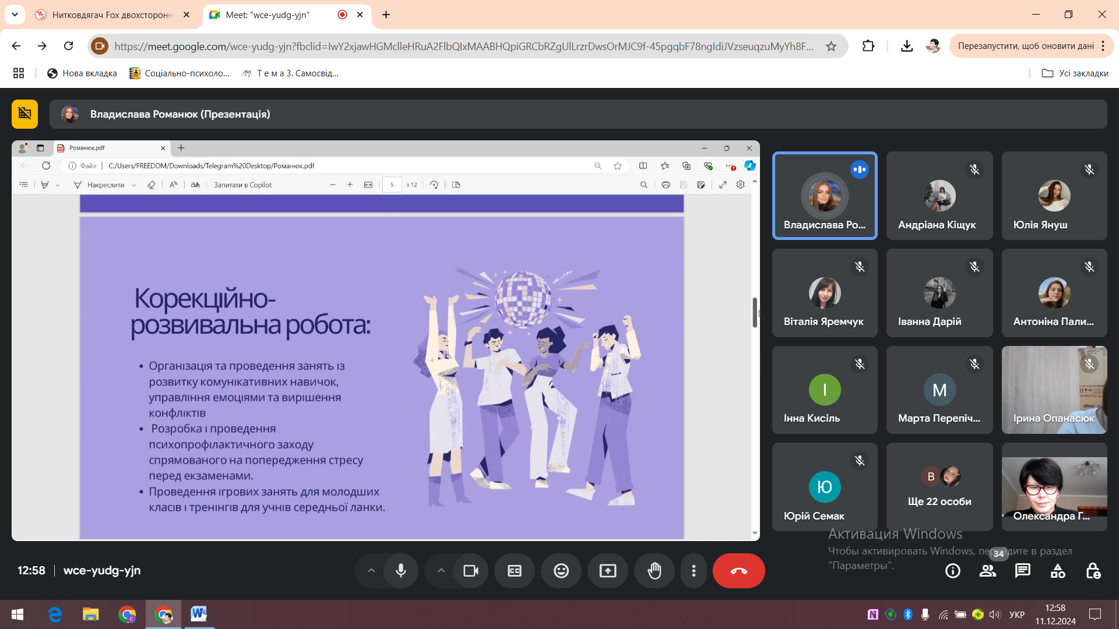Open the meeting details info icon
This screenshot has width=1119, height=629.
click(x=953, y=571)
